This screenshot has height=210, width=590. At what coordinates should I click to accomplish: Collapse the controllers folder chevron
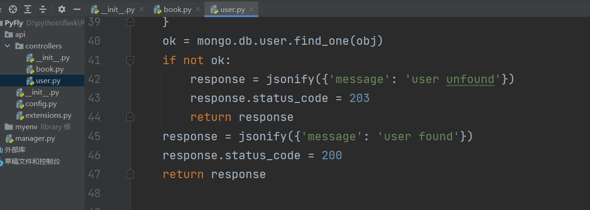(7, 46)
